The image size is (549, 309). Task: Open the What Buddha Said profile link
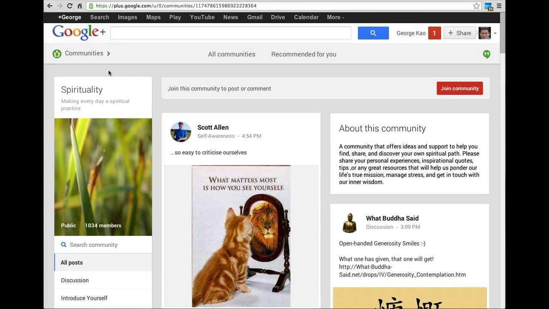(x=392, y=218)
